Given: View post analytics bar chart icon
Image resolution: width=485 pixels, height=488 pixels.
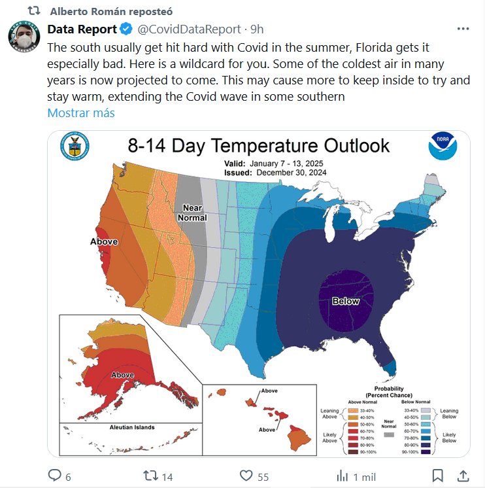Looking at the screenshot, I should (x=342, y=476).
